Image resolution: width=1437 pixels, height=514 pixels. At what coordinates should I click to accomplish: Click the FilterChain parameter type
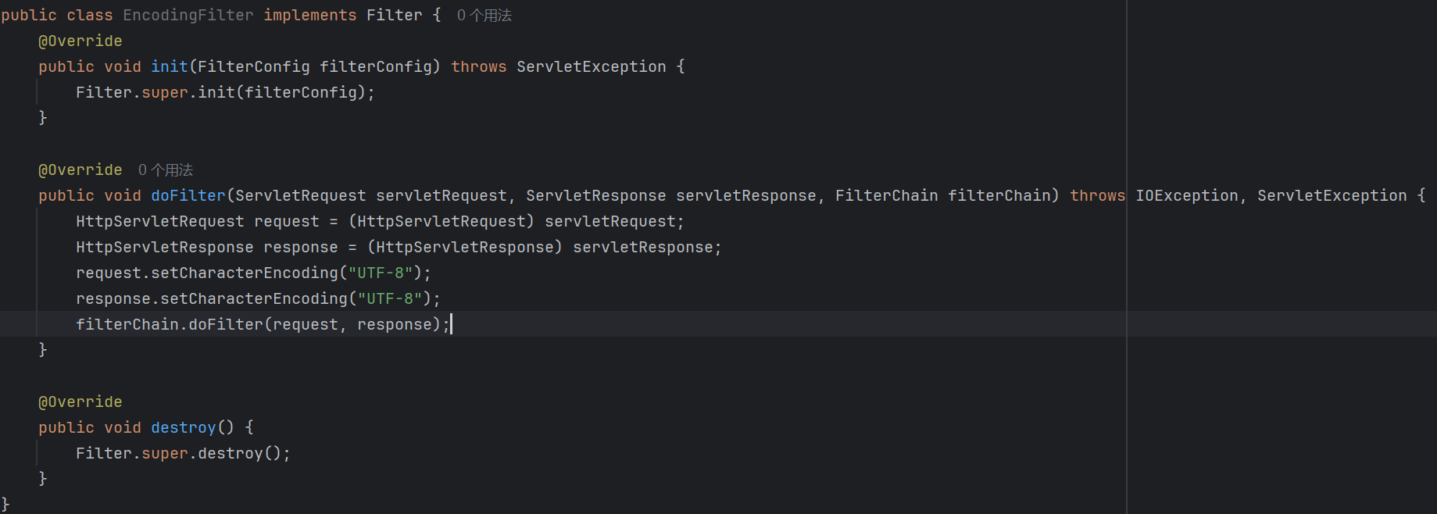887,196
